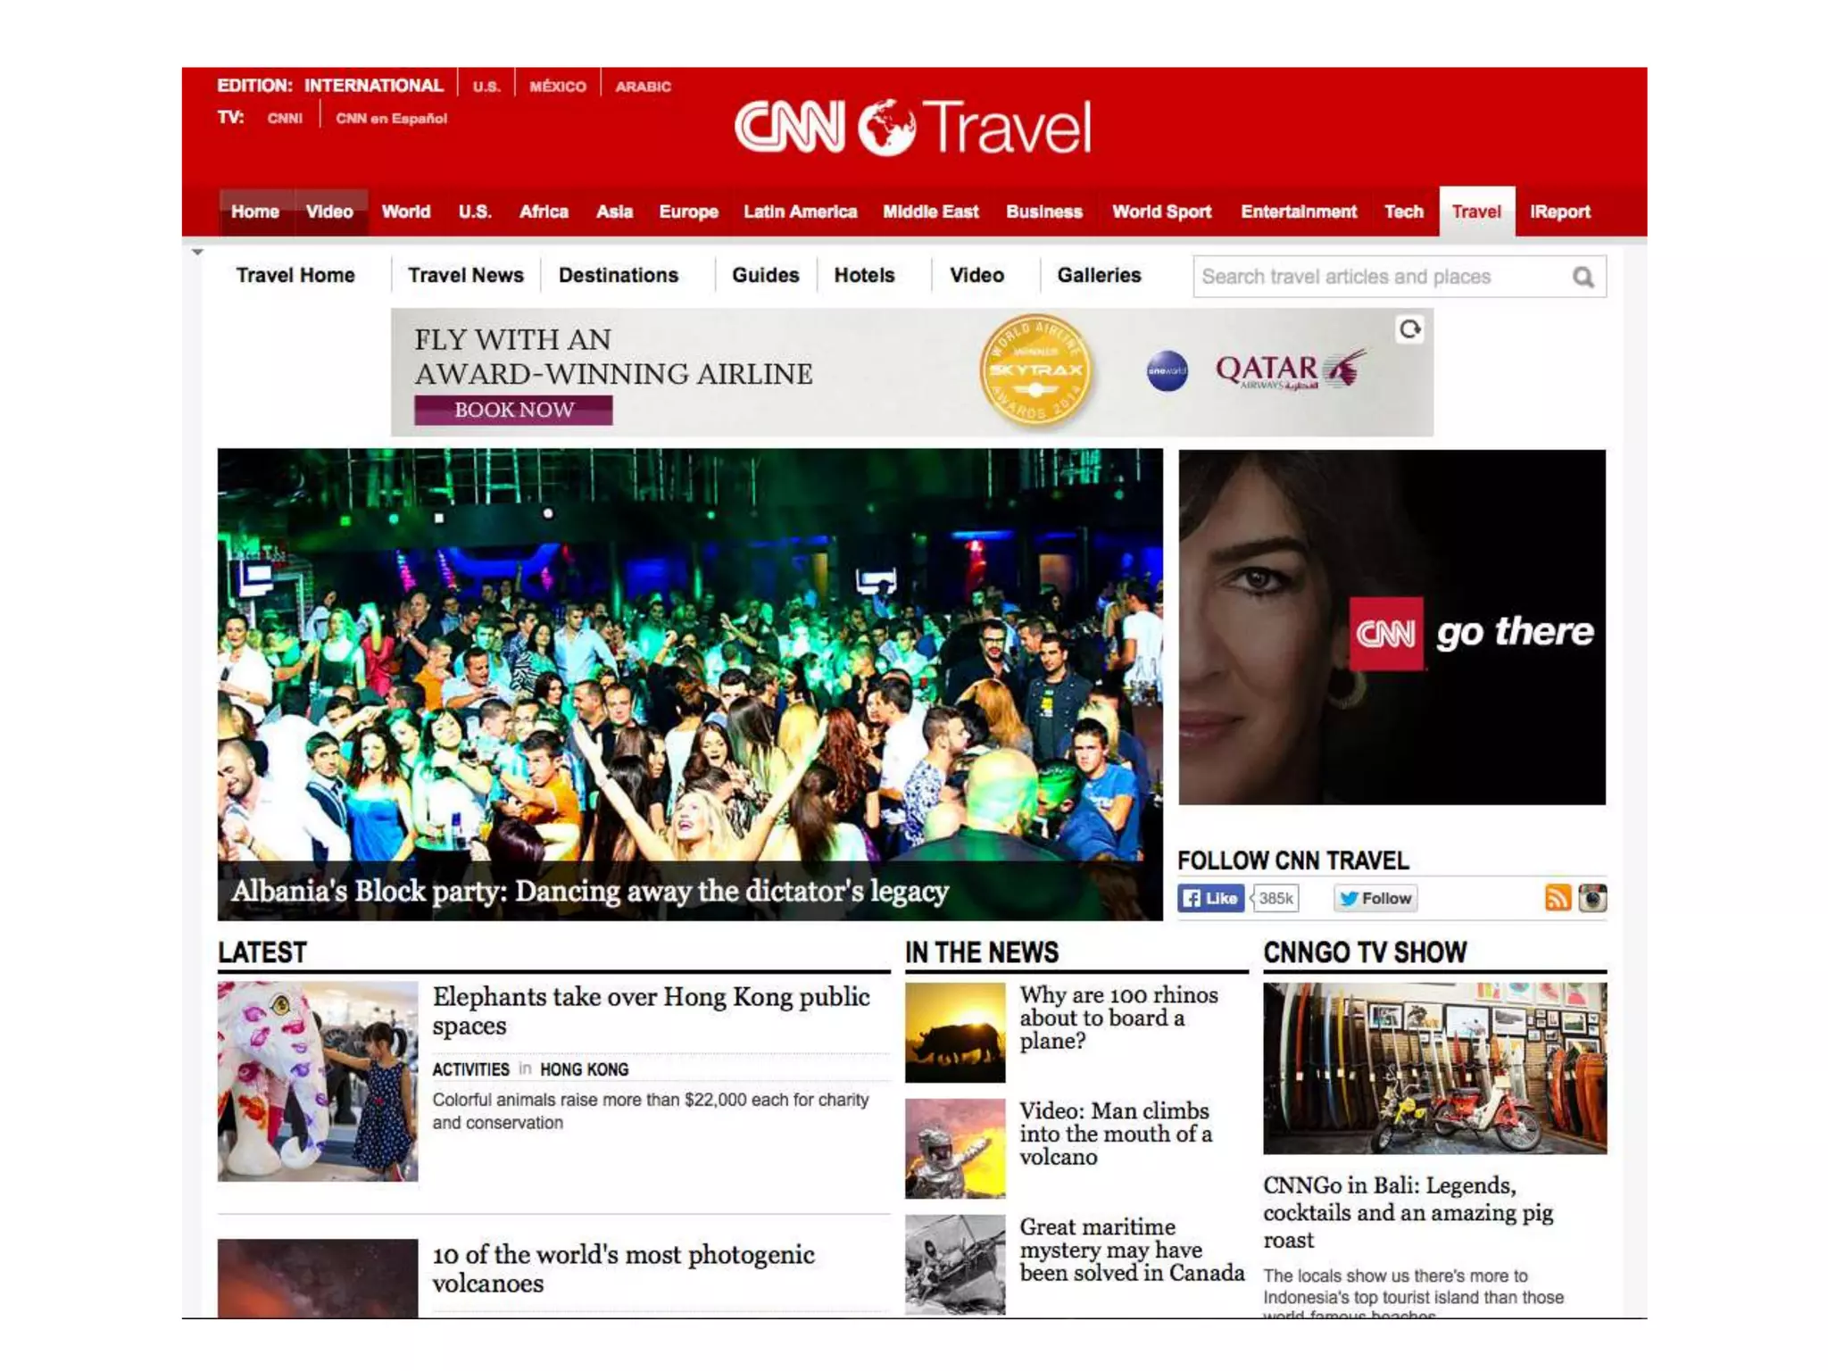Open Video subnav in travel menu
This screenshot has height=1371, width=1828.
976,275
